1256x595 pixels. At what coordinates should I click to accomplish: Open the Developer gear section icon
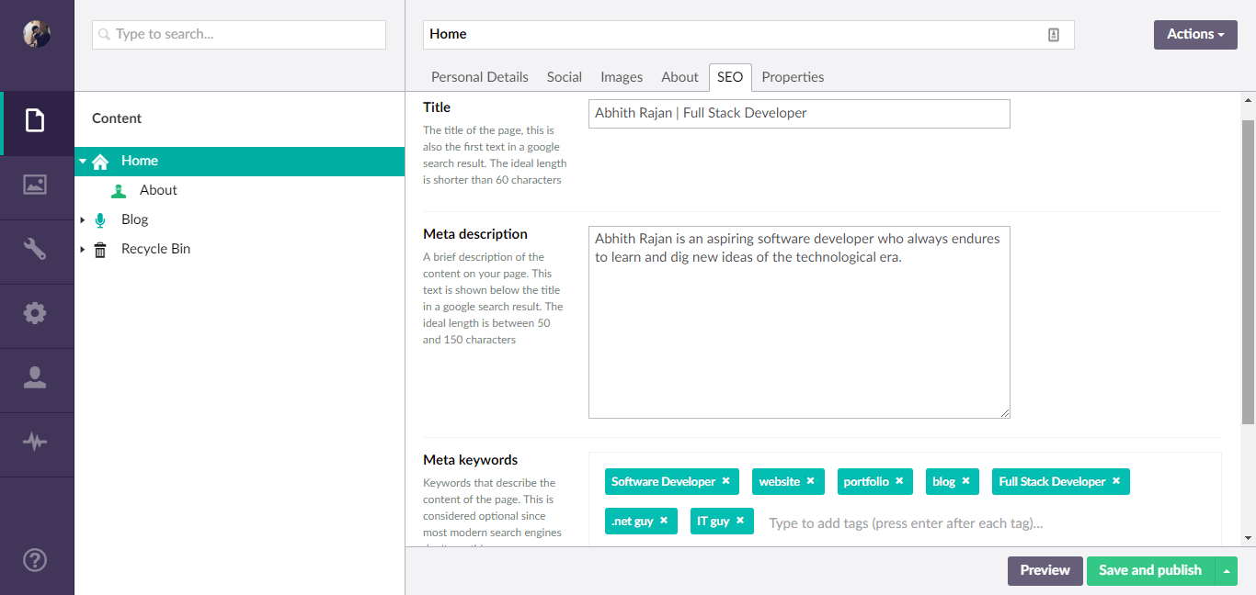(x=35, y=313)
